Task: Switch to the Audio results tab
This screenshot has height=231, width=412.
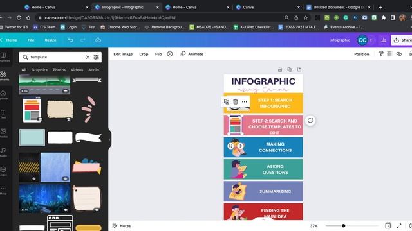Action: (93, 70)
